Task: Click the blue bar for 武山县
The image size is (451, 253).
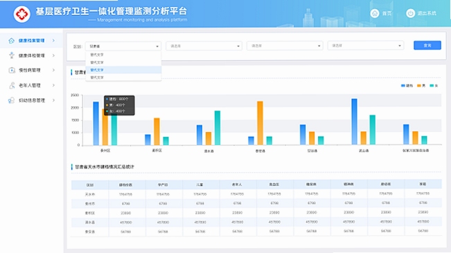Action: click(x=355, y=122)
